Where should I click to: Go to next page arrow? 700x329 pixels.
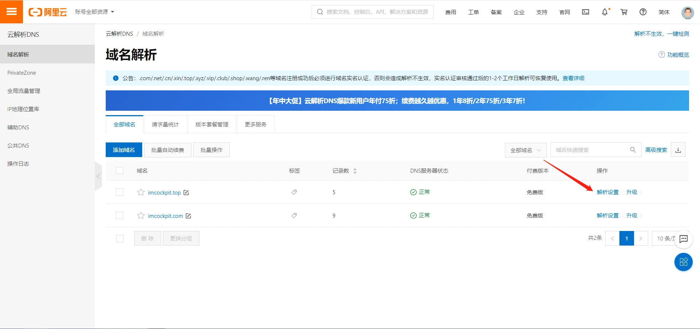click(x=641, y=238)
